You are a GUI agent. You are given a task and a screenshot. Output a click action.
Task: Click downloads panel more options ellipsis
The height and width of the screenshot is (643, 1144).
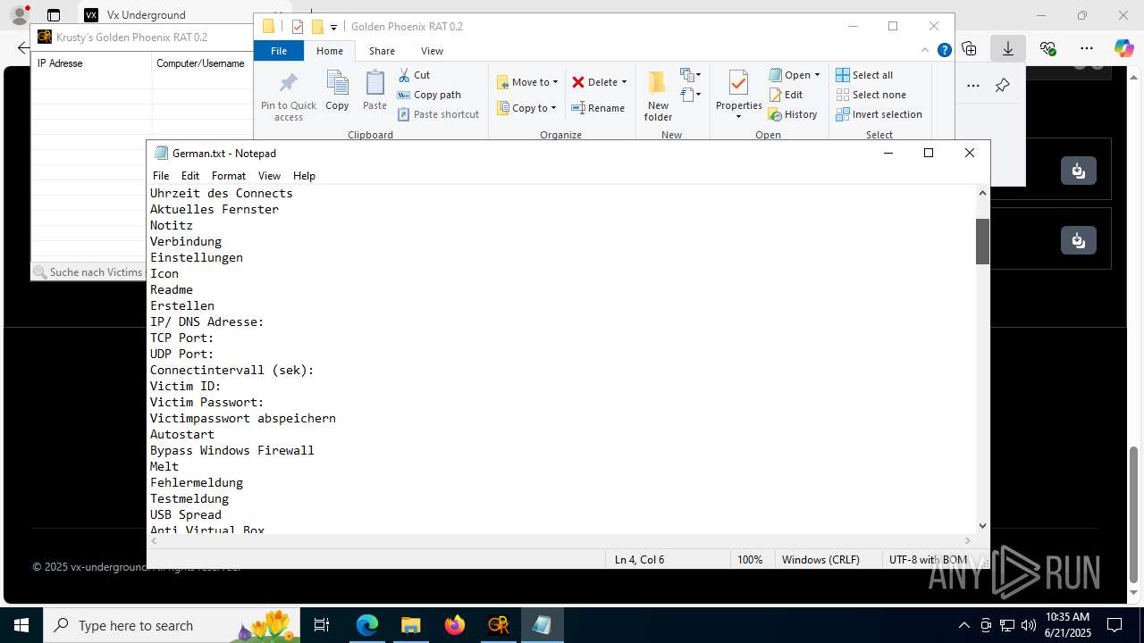tap(973, 86)
